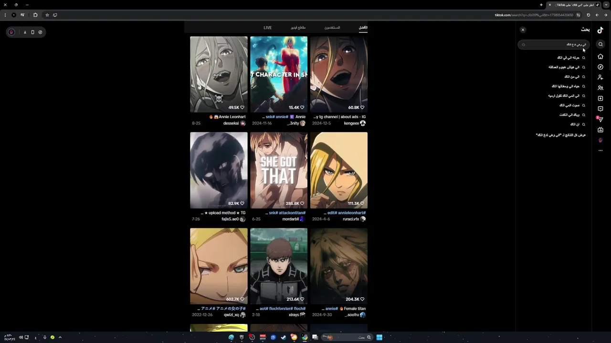Open Steam from the taskbar

tap(284, 337)
